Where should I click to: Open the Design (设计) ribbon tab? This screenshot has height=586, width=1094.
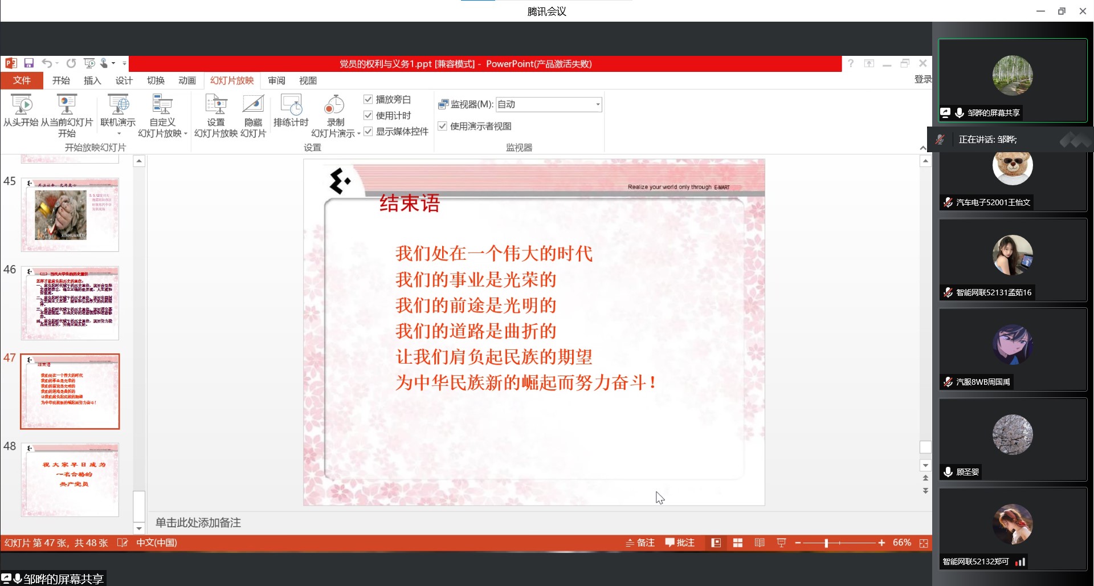tap(124, 80)
